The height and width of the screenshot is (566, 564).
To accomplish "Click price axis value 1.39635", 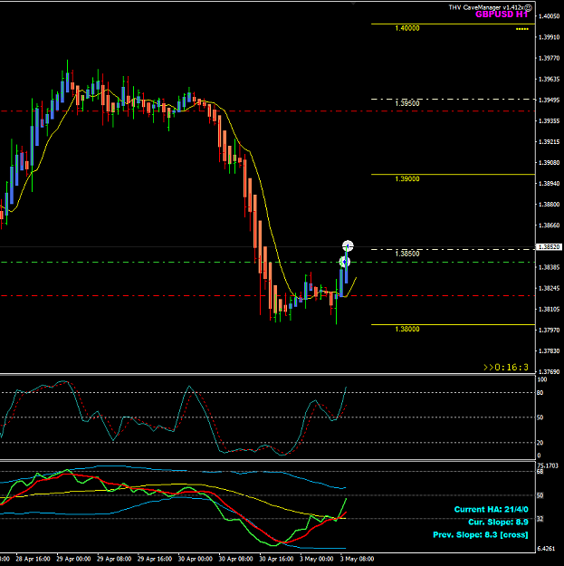I will pyautogui.click(x=549, y=79).
